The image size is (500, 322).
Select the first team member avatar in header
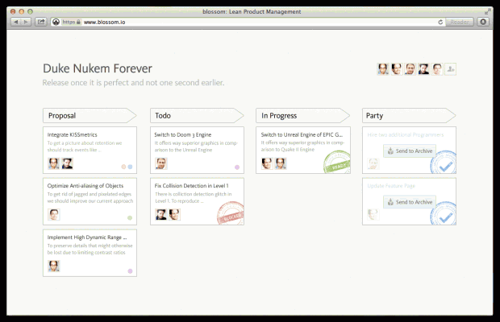pyautogui.click(x=383, y=69)
